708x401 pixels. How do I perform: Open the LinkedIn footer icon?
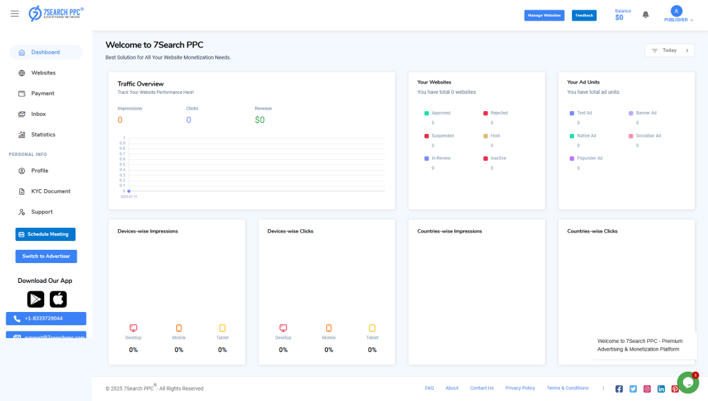point(661,389)
